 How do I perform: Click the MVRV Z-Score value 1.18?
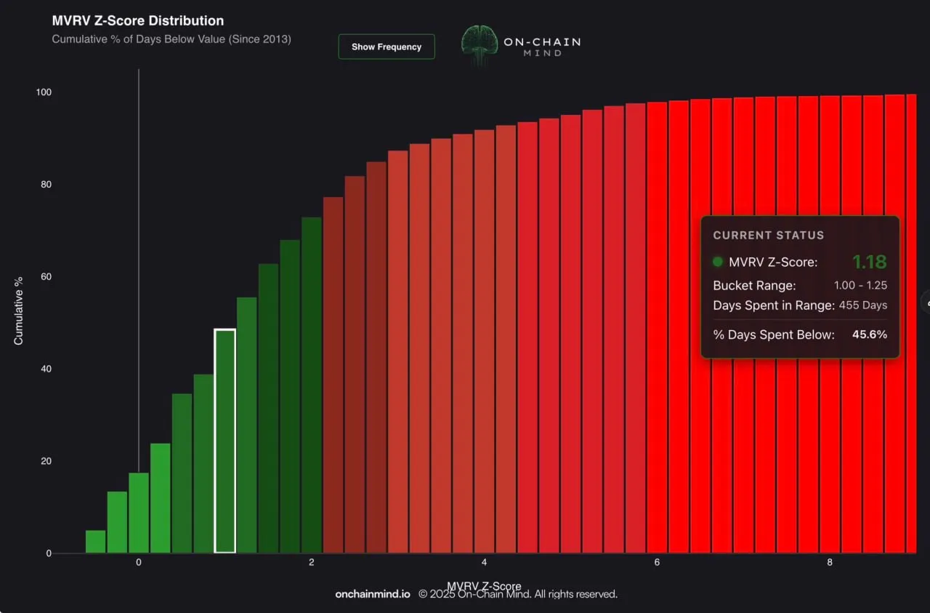(870, 262)
